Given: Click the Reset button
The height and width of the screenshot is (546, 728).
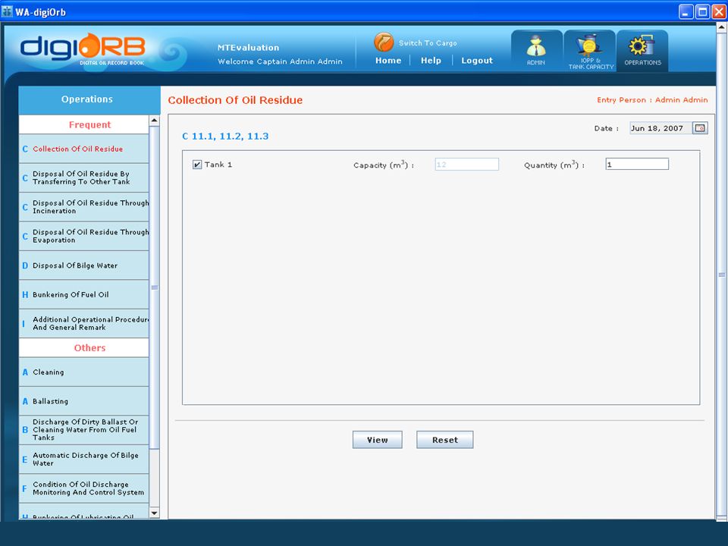Looking at the screenshot, I should (x=445, y=440).
